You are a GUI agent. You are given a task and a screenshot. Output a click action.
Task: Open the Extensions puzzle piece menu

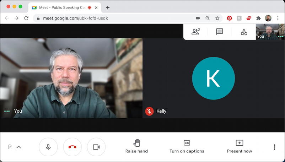point(258,18)
